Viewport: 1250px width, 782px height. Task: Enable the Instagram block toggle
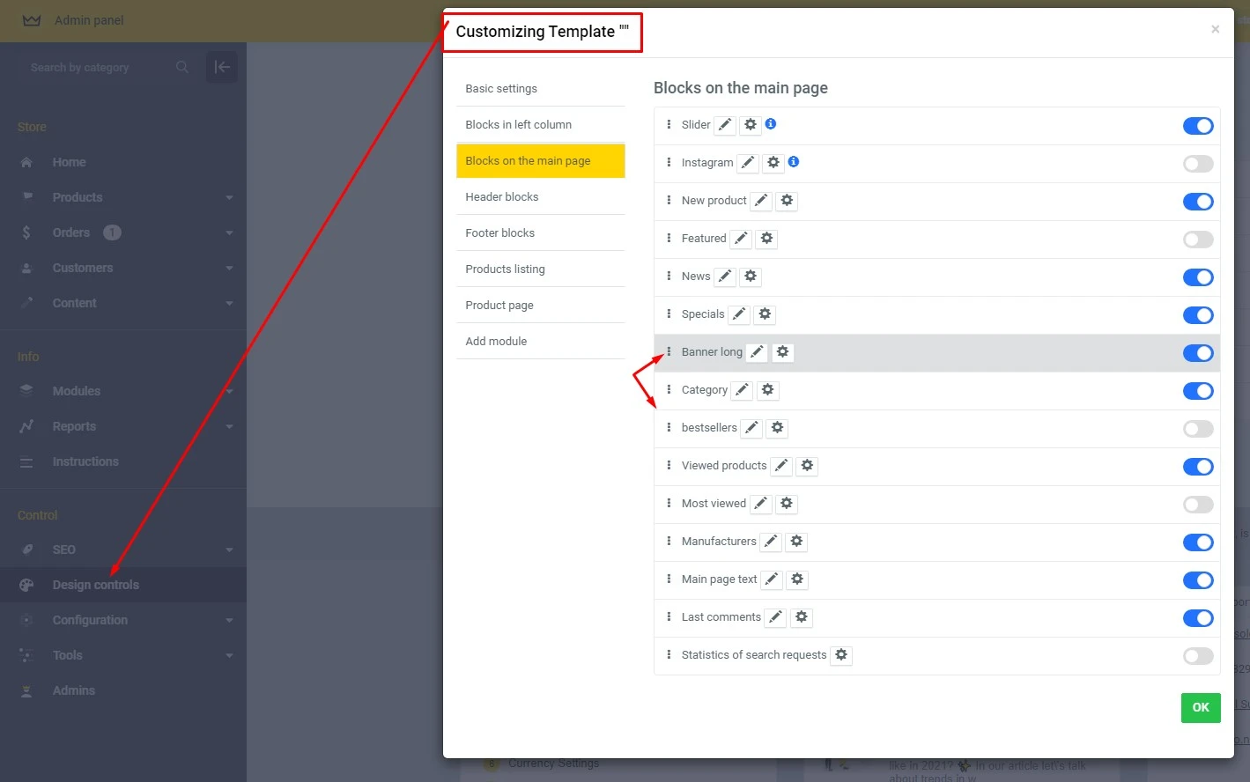[x=1197, y=164]
